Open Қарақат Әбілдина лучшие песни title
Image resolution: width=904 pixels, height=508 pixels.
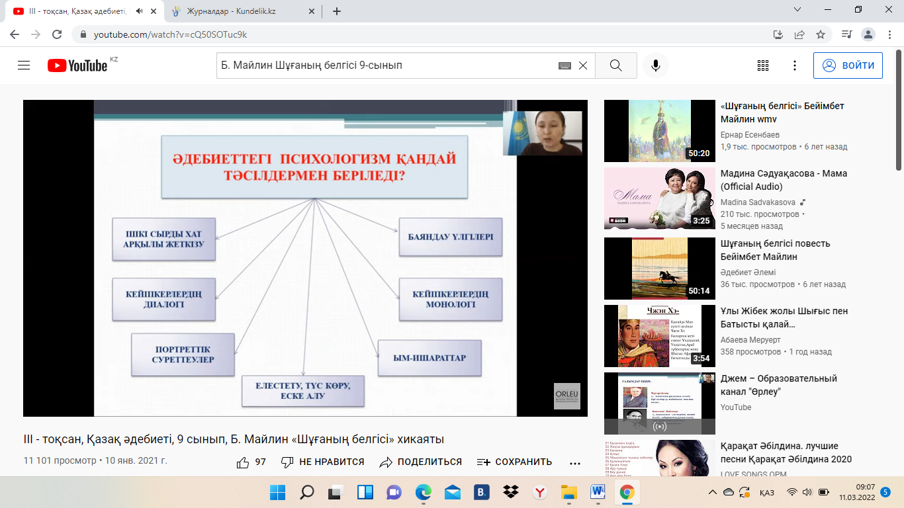point(786,452)
